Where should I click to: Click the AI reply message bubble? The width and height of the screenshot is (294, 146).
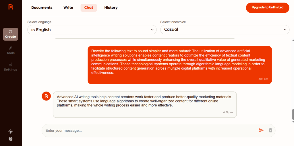[145, 104]
